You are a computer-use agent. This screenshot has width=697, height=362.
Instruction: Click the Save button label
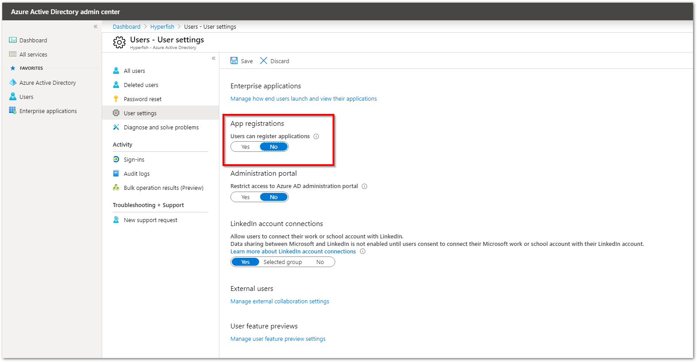click(x=247, y=61)
